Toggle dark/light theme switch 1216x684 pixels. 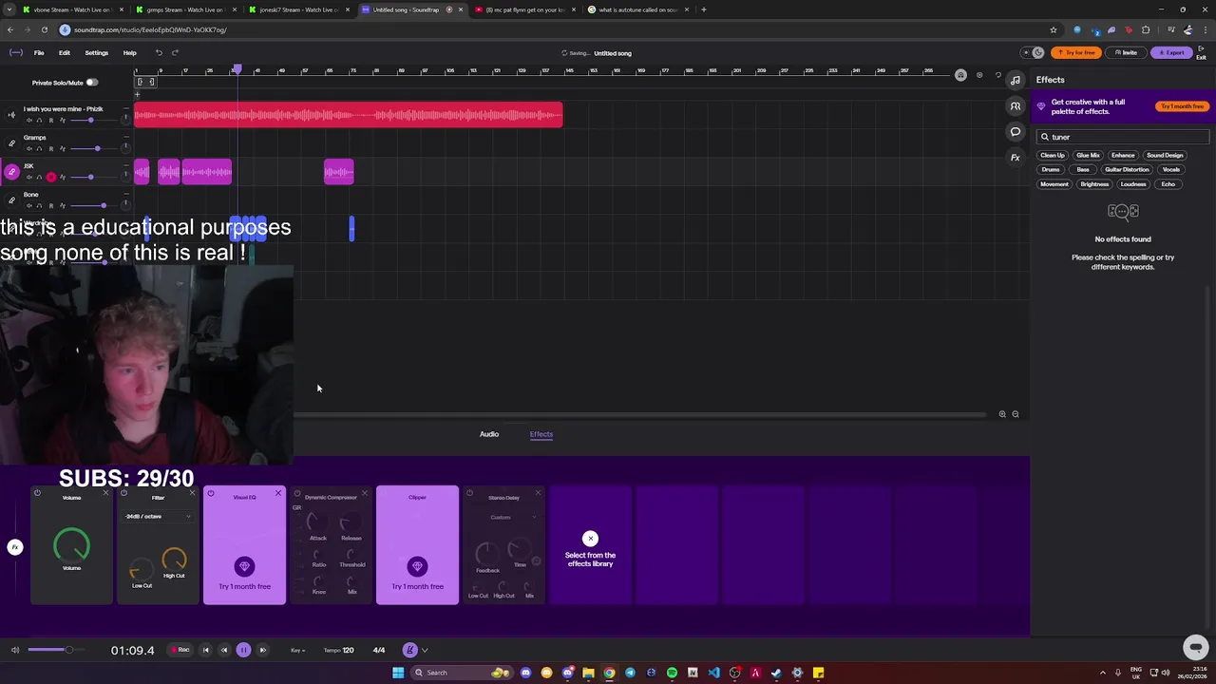[1033, 52]
